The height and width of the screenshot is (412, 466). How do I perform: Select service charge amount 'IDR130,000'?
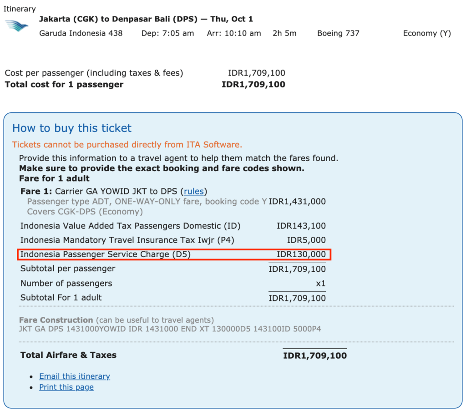[x=301, y=254]
